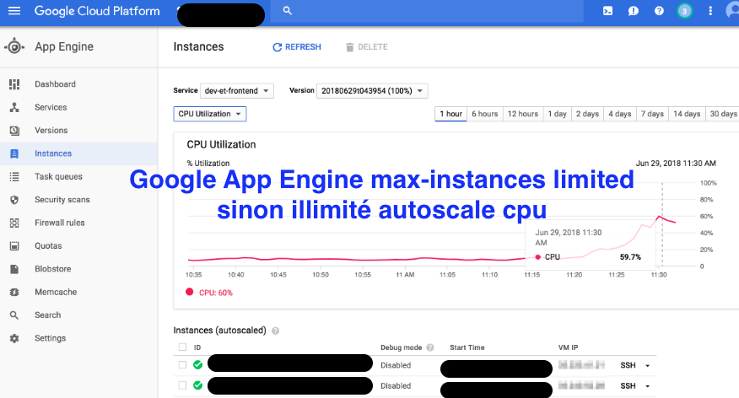Click the Task queues list icon
Image resolution: width=739 pixels, height=398 pixels.
14,176
